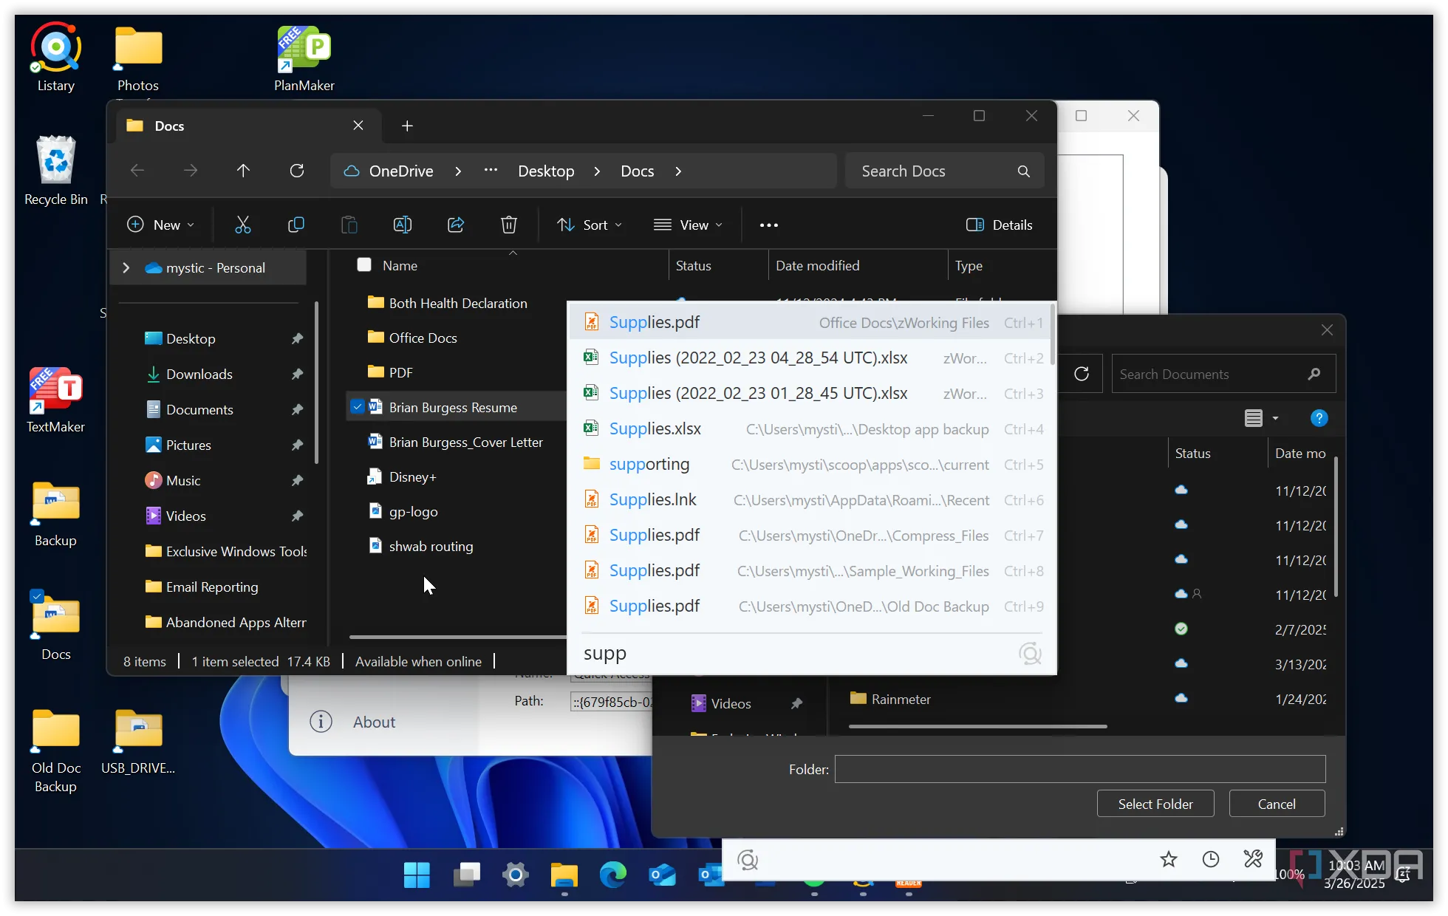Image resolution: width=1448 pixels, height=916 pixels.
Task: Open Listary recent history clock
Action: click(x=1210, y=859)
